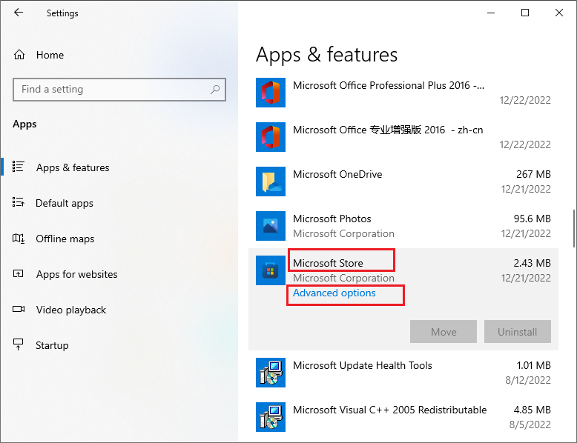The image size is (577, 443).
Task: Click the Home icon in sidebar
Action: coord(19,55)
